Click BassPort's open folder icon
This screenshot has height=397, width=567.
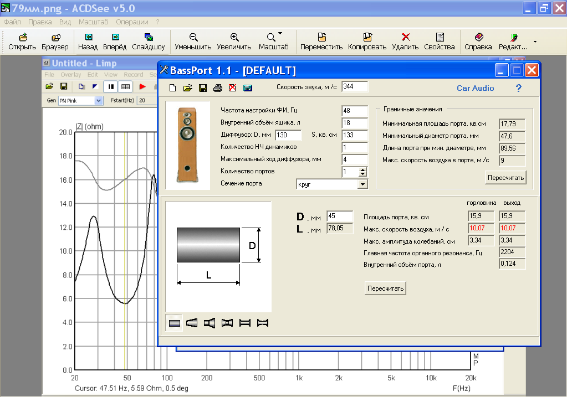(x=187, y=88)
